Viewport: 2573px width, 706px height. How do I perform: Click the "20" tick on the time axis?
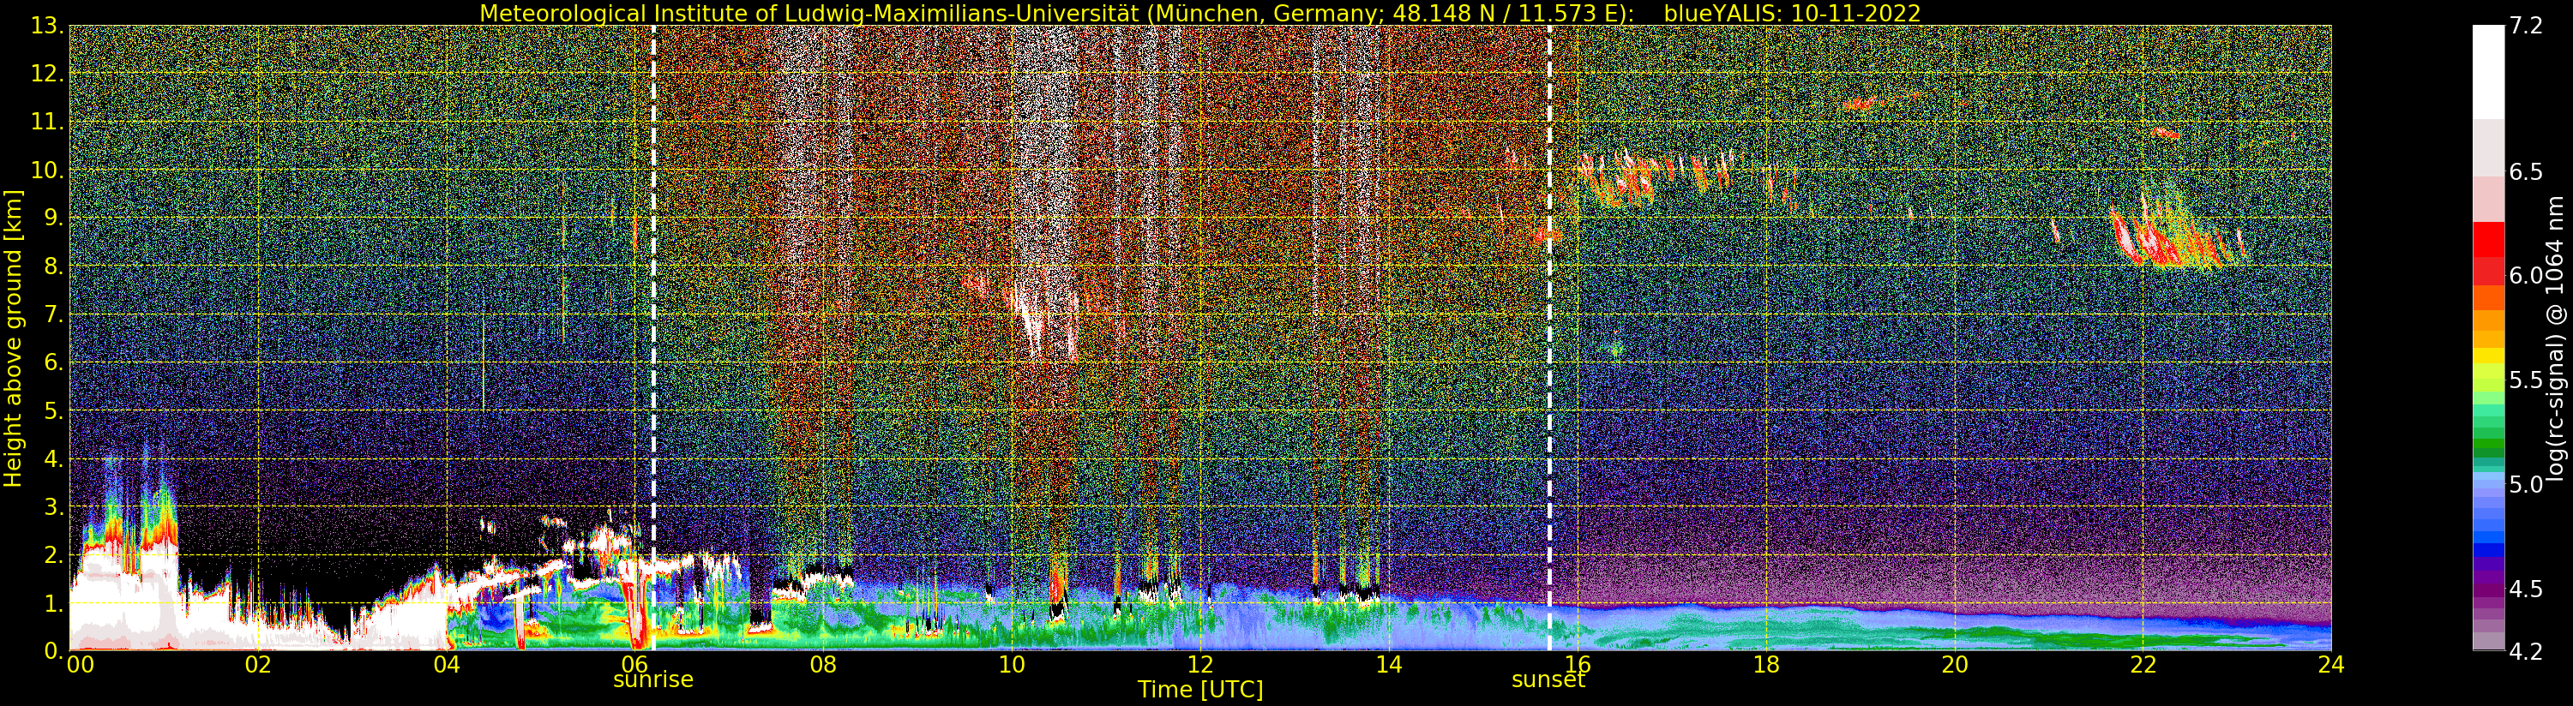click(x=1955, y=664)
